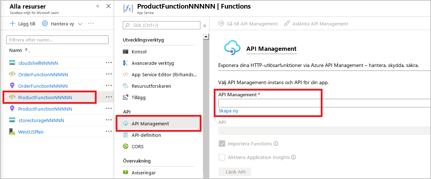The image size is (431, 179).
Task: Click the Skapa ny link
Action: [x=228, y=111]
